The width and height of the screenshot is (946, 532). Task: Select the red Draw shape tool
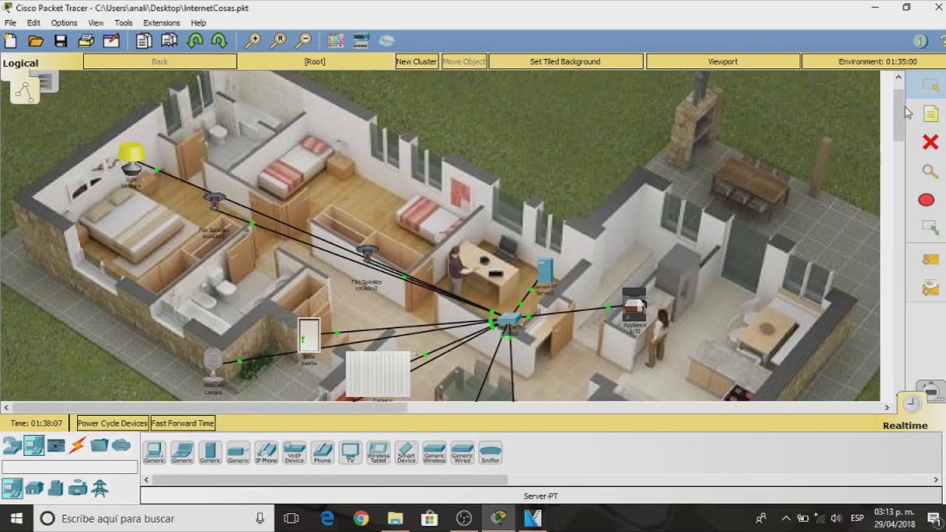(x=926, y=200)
